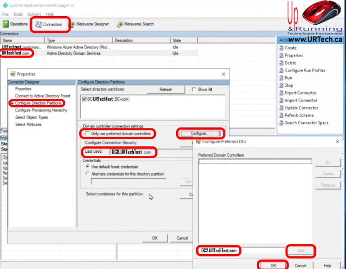Click OK in Configure Preferred DCs dialog
Image resolution: width=346 pixels, height=269 pixels.
pyautogui.click(x=273, y=265)
